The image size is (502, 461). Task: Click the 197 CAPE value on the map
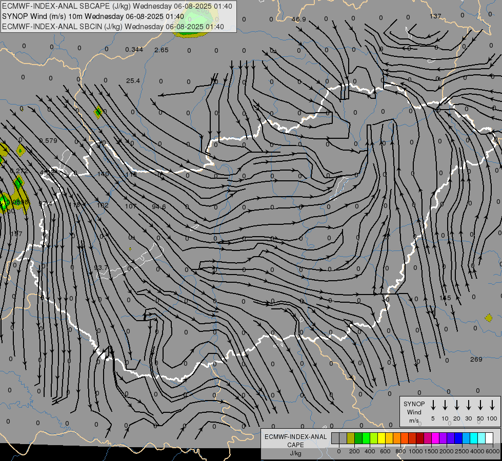coord(16,234)
